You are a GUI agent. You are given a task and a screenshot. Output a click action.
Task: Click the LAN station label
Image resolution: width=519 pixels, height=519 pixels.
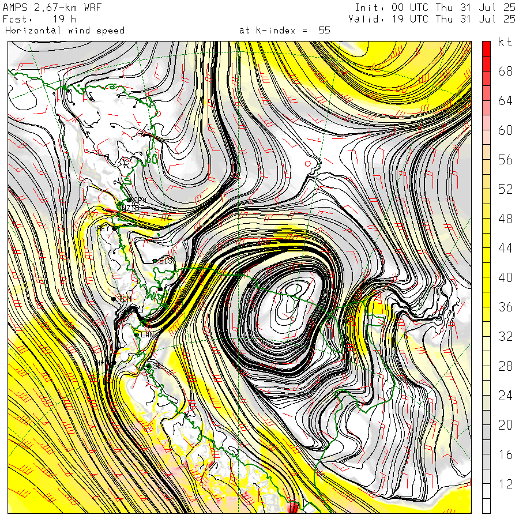[147, 334]
